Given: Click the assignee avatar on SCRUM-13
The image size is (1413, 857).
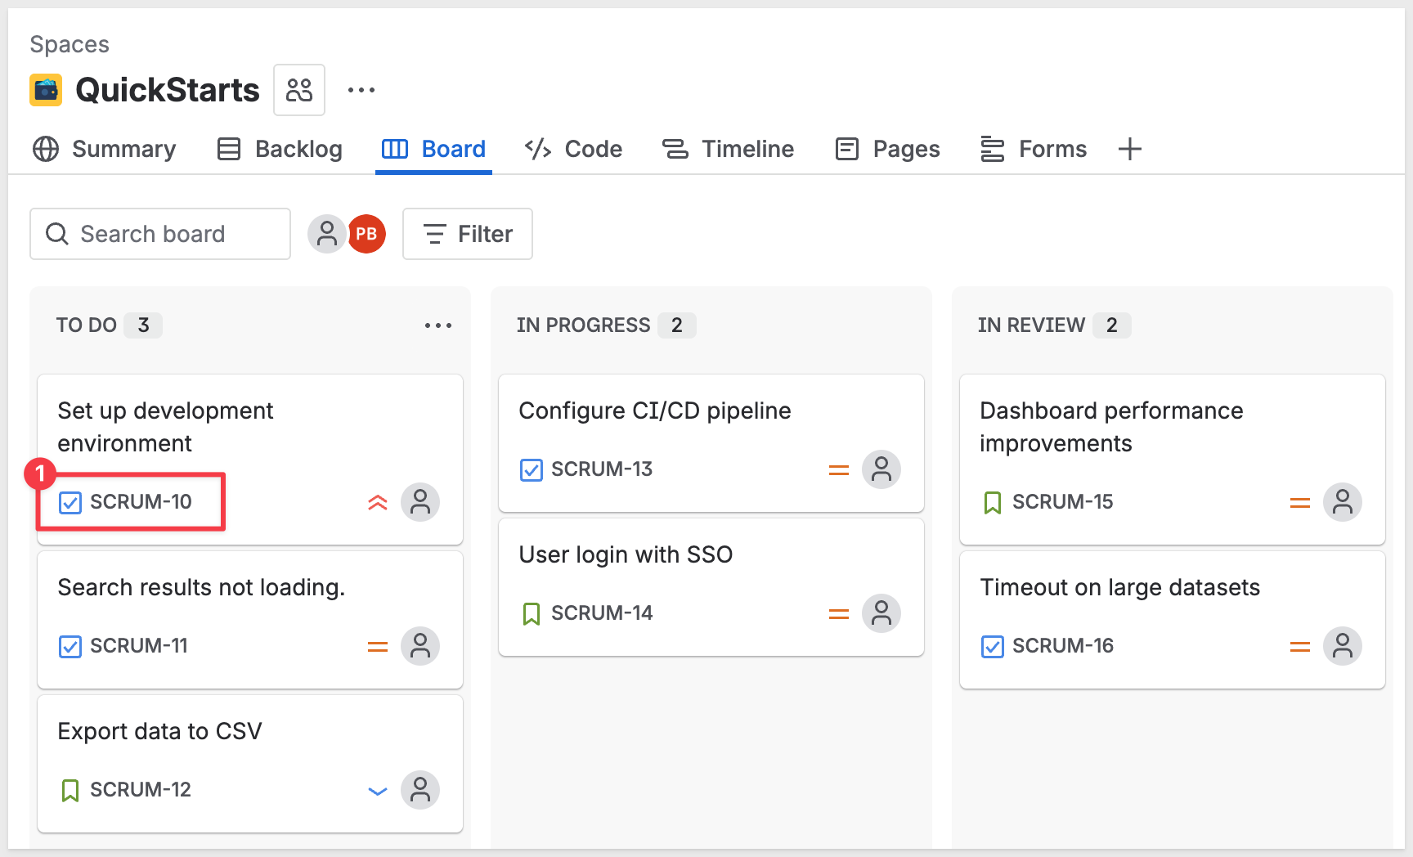Looking at the screenshot, I should [881, 469].
